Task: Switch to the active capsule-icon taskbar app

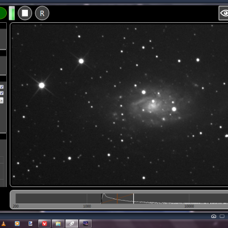Action: point(72,223)
